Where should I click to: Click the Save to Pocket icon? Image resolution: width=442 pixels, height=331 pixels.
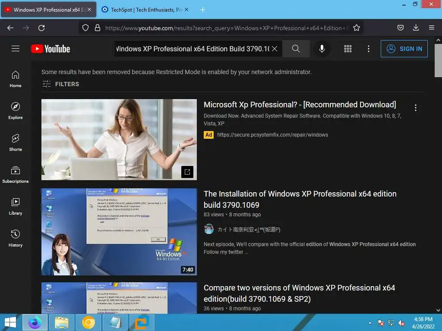400,28
